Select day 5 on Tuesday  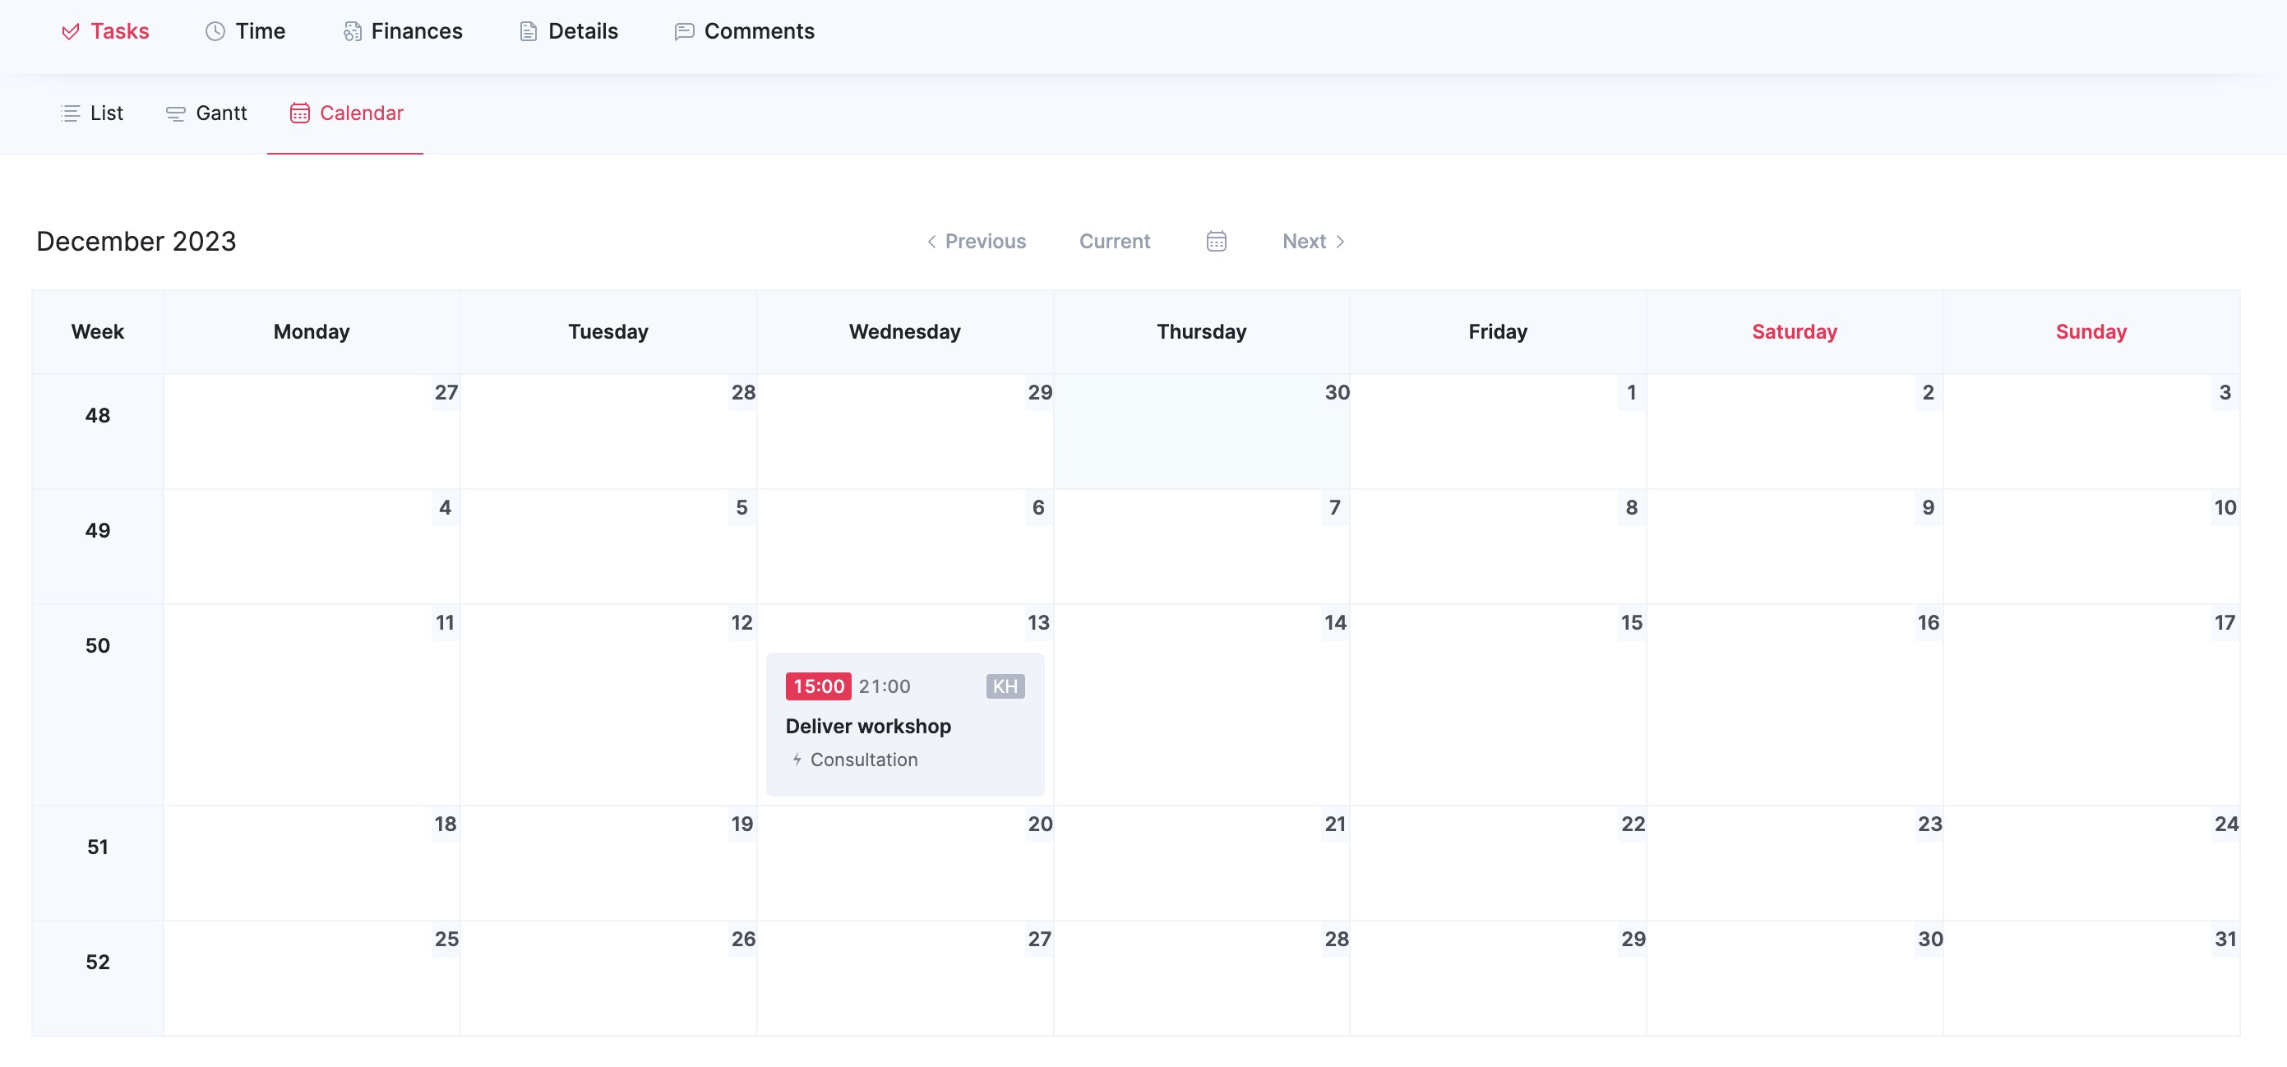pyautogui.click(x=608, y=547)
